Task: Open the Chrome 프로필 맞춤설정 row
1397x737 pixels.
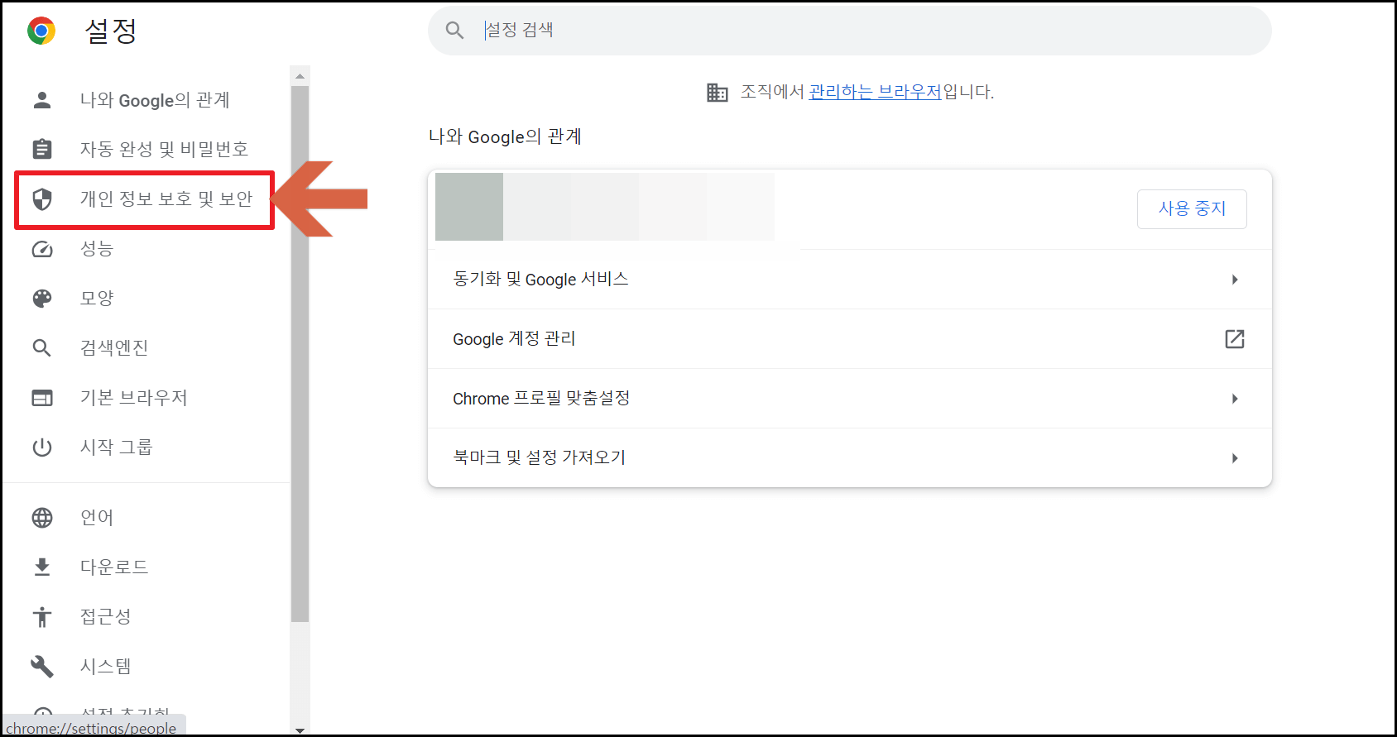Action: (850, 399)
